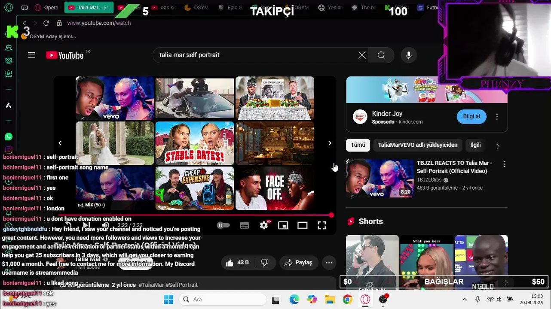Open OBS Studio from taskbar

383,300
